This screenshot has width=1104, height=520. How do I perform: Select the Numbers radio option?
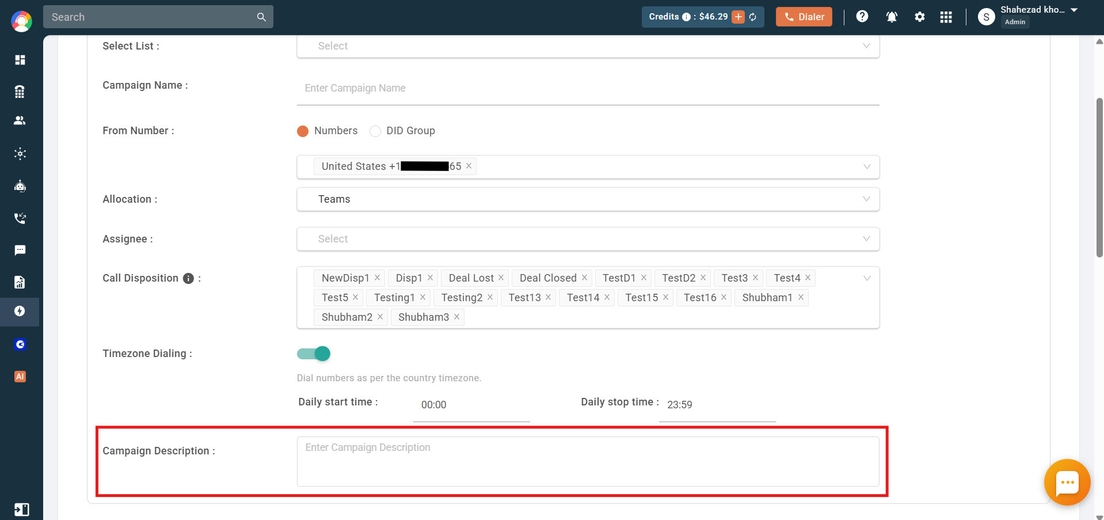pyautogui.click(x=303, y=131)
